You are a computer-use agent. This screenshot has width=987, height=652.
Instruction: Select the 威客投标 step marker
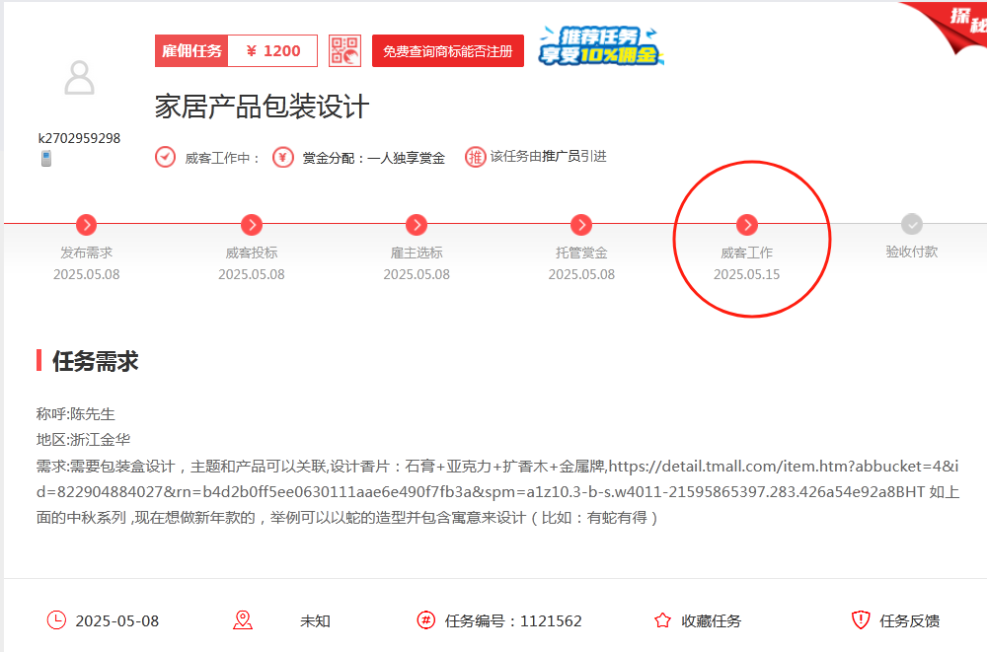252,225
